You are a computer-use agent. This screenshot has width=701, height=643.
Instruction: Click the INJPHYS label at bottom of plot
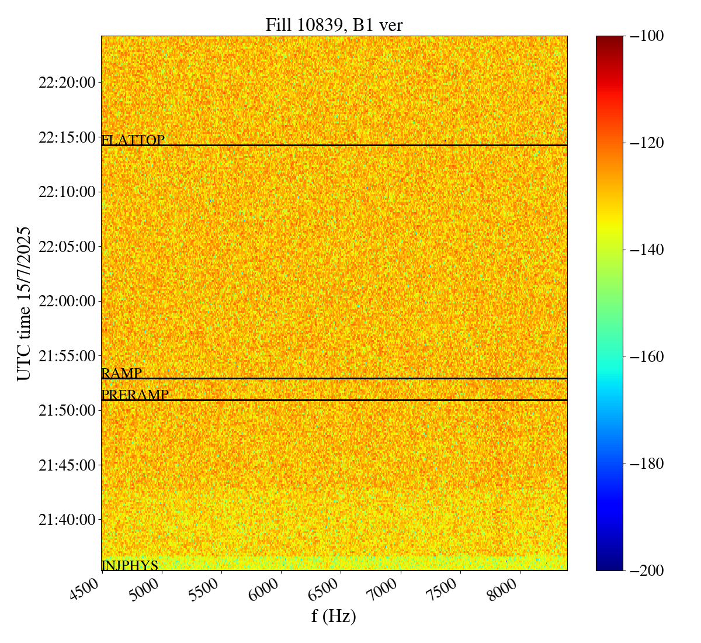coord(130,565)
